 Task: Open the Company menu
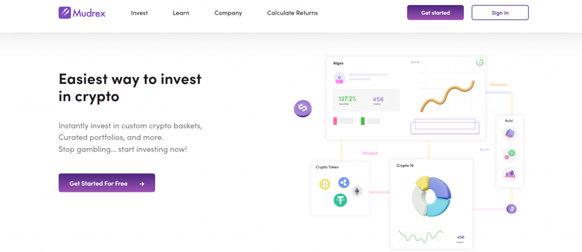click(x=228, y=13)
